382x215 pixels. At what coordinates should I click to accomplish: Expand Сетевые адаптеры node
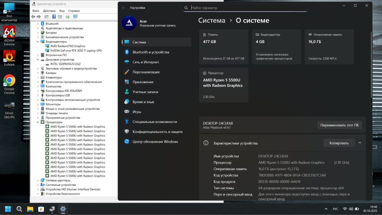[38, 180]
